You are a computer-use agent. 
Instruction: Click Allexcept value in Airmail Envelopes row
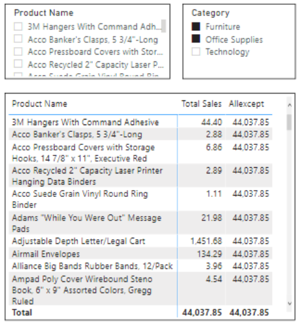pos(251,254)
